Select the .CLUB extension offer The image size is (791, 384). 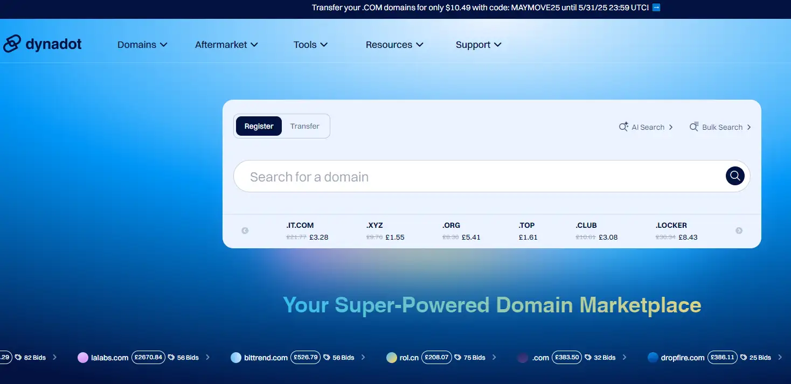(x=596, y=231)
